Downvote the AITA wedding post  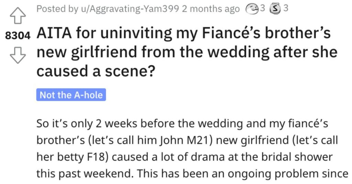tap(18, 55)
